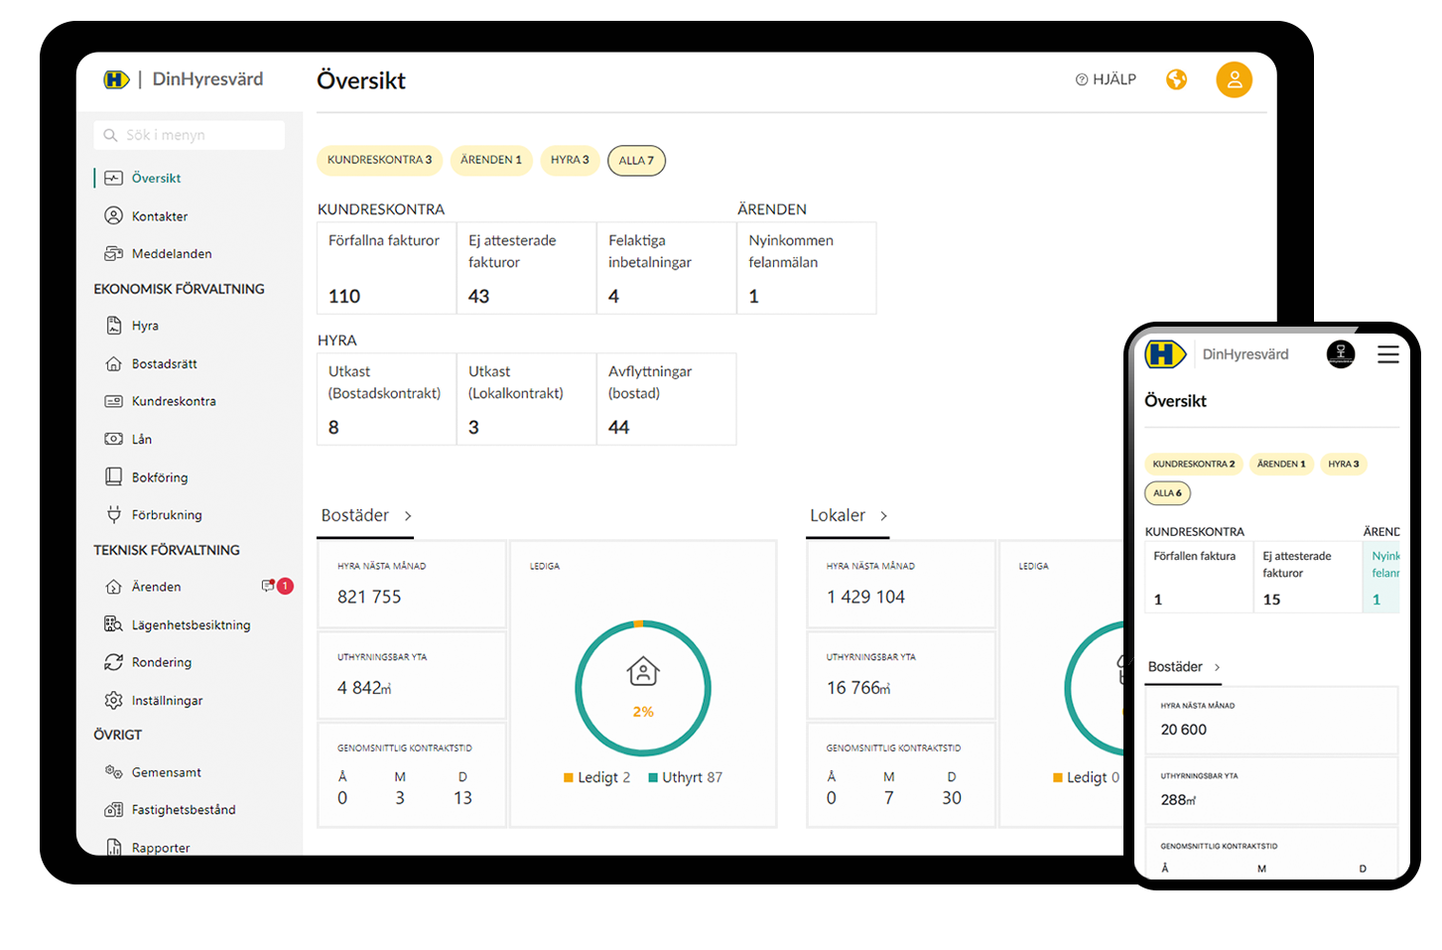1442x950 pixels.
Task: Click phone area value 288m²
Action: (x=1178, y=800)
